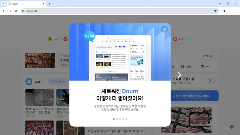This screenshot has width=240, height=135.
Task: Click the browser back arrow
Action: coord(4,11)
